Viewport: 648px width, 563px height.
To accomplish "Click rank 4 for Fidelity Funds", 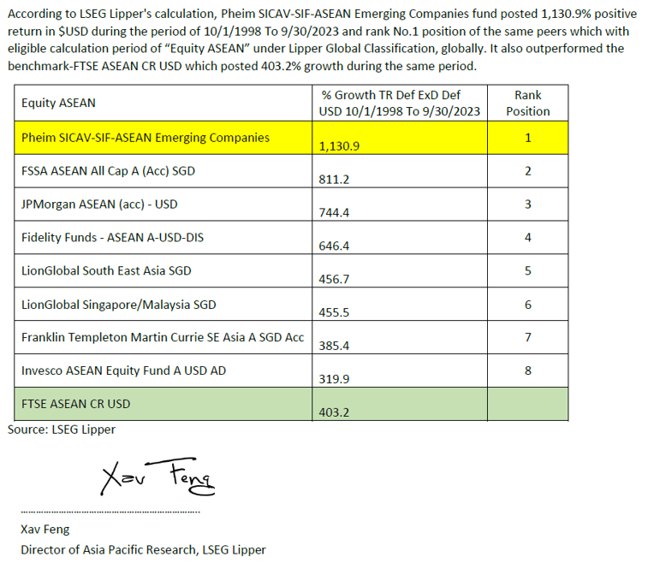I will pos(528,238).
